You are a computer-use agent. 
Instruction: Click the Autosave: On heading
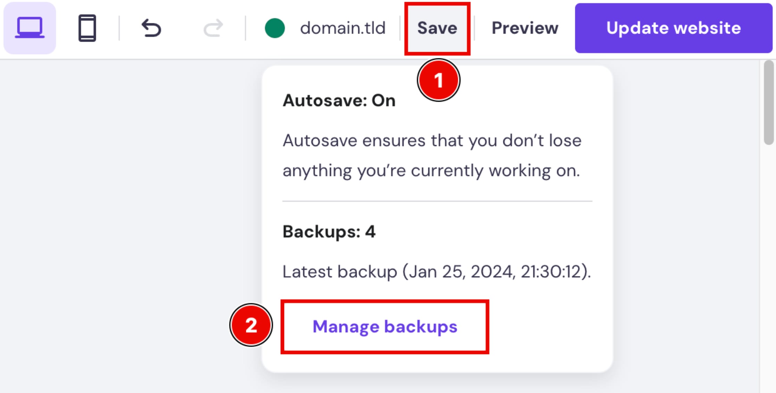339,100
